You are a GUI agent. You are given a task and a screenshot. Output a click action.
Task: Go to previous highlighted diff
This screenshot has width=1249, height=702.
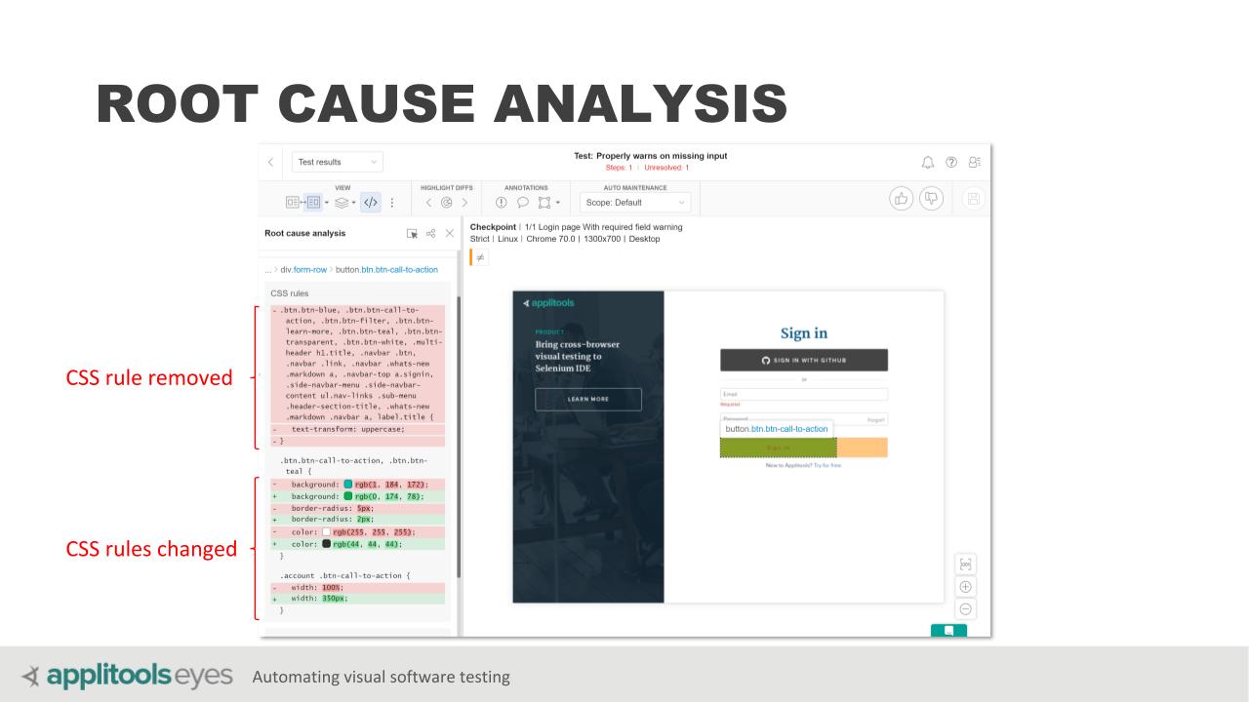pos(427,203)
